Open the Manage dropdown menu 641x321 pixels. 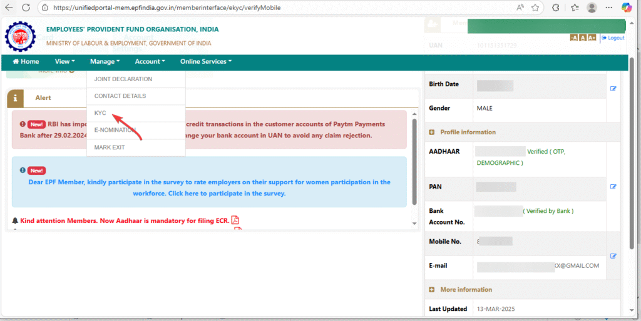105,62
